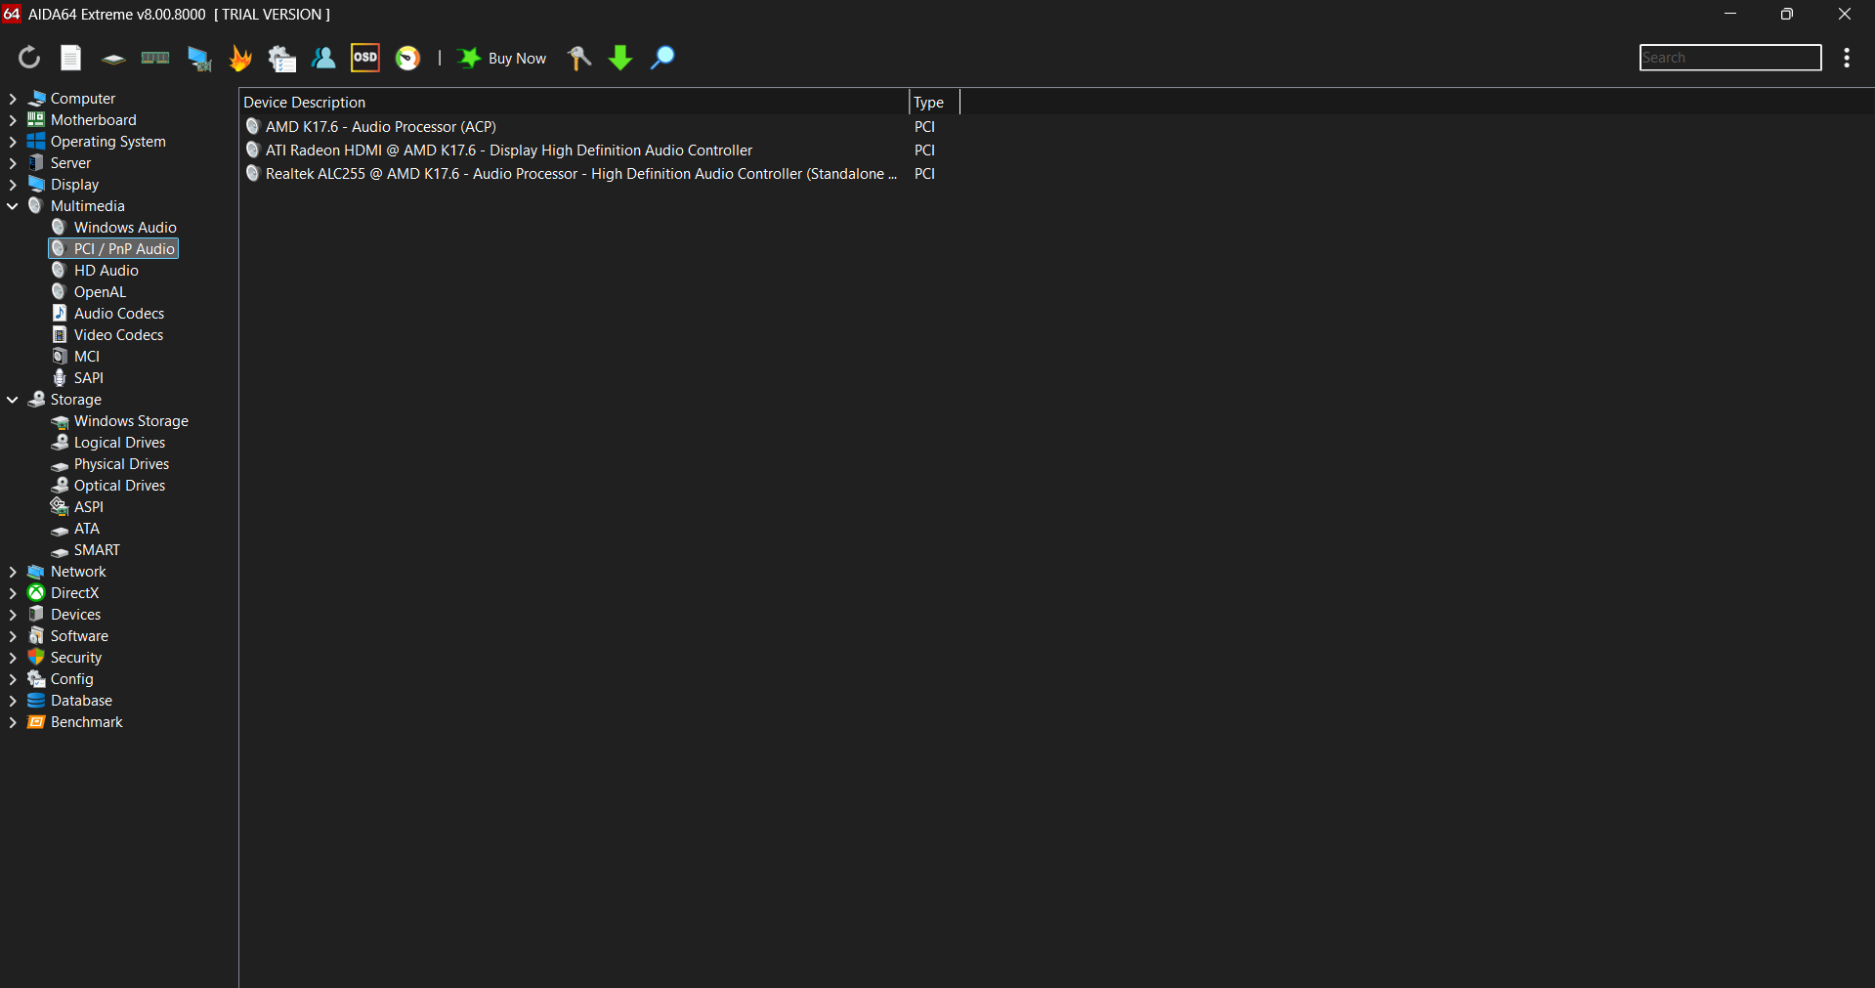Open the disk benchmark drive icon

coord(113,59)
